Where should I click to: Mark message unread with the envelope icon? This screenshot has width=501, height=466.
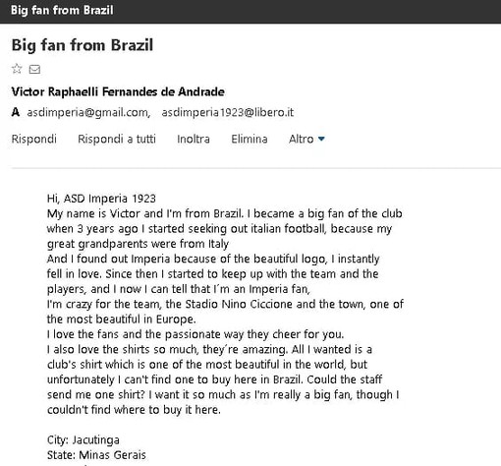34,70
